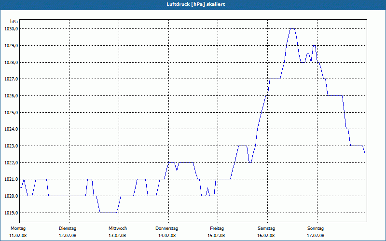386x241 pixels.
Task: Click the 'Luftdruck [hPa] skaliert' chart title
Action: point(195,4)
